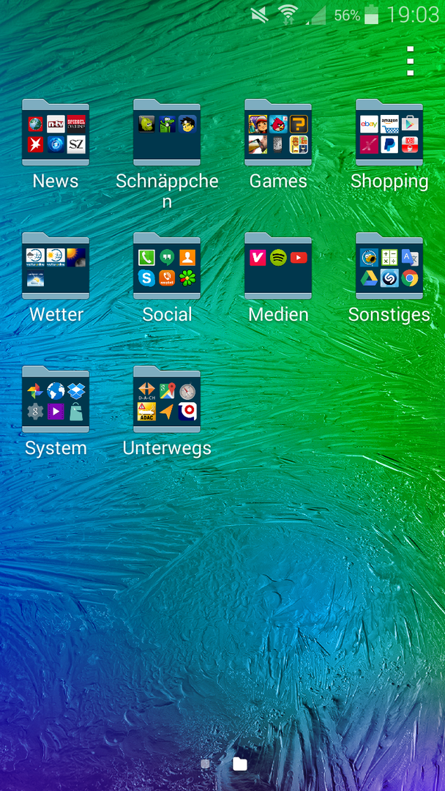Tap the Google Drive icon in Sonstiges
Image resolution: width=445 pixels, height=791 pixels.
coord(369,278)
